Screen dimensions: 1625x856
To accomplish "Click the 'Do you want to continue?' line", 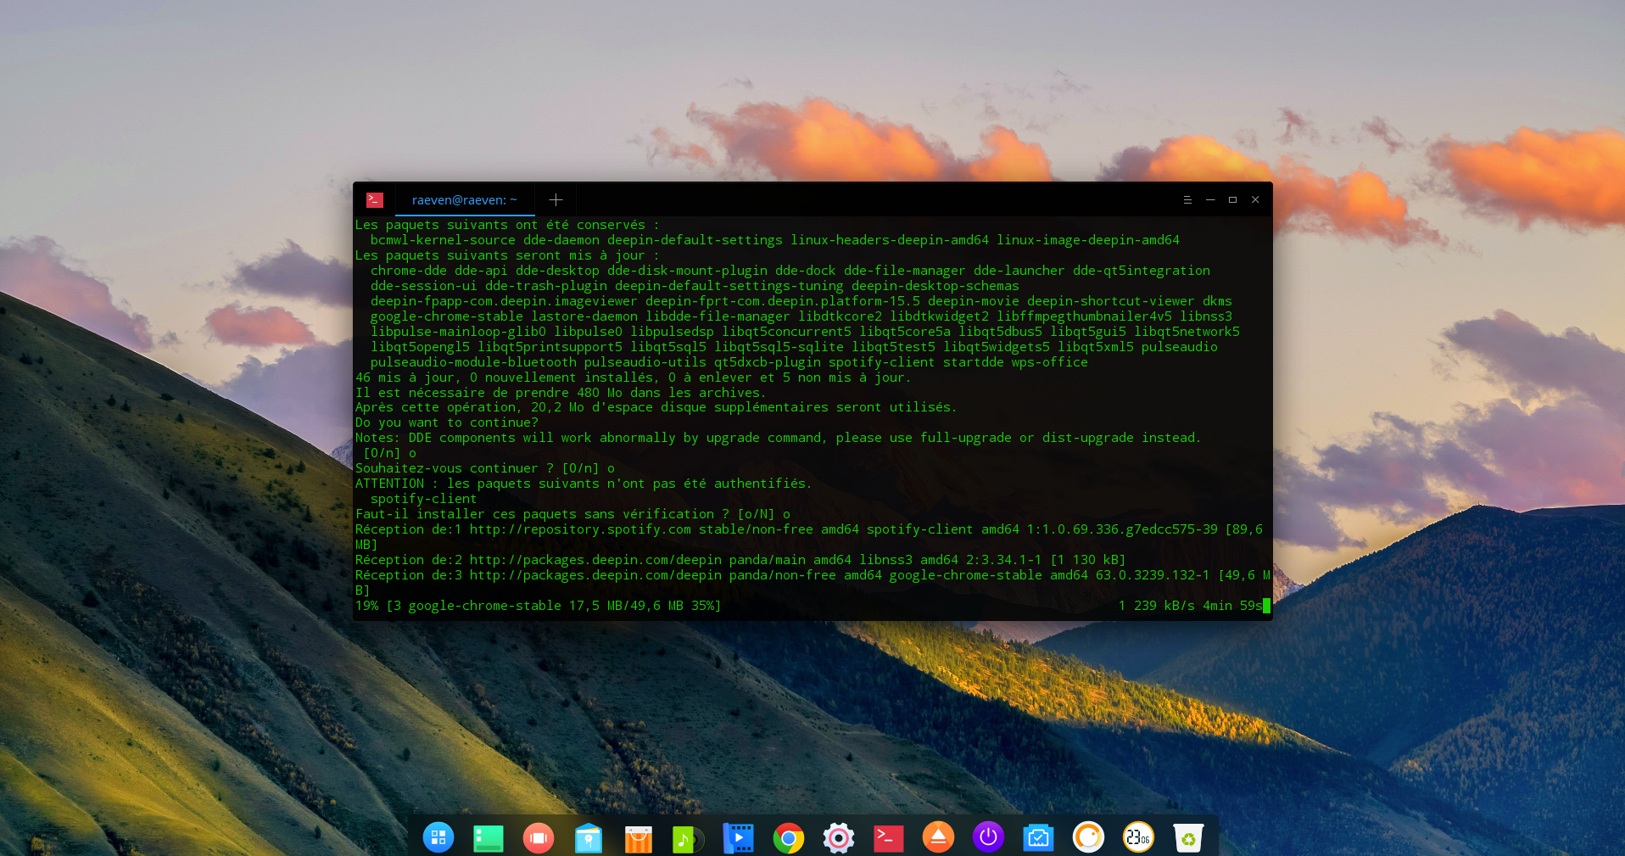I will coord(447,422).
